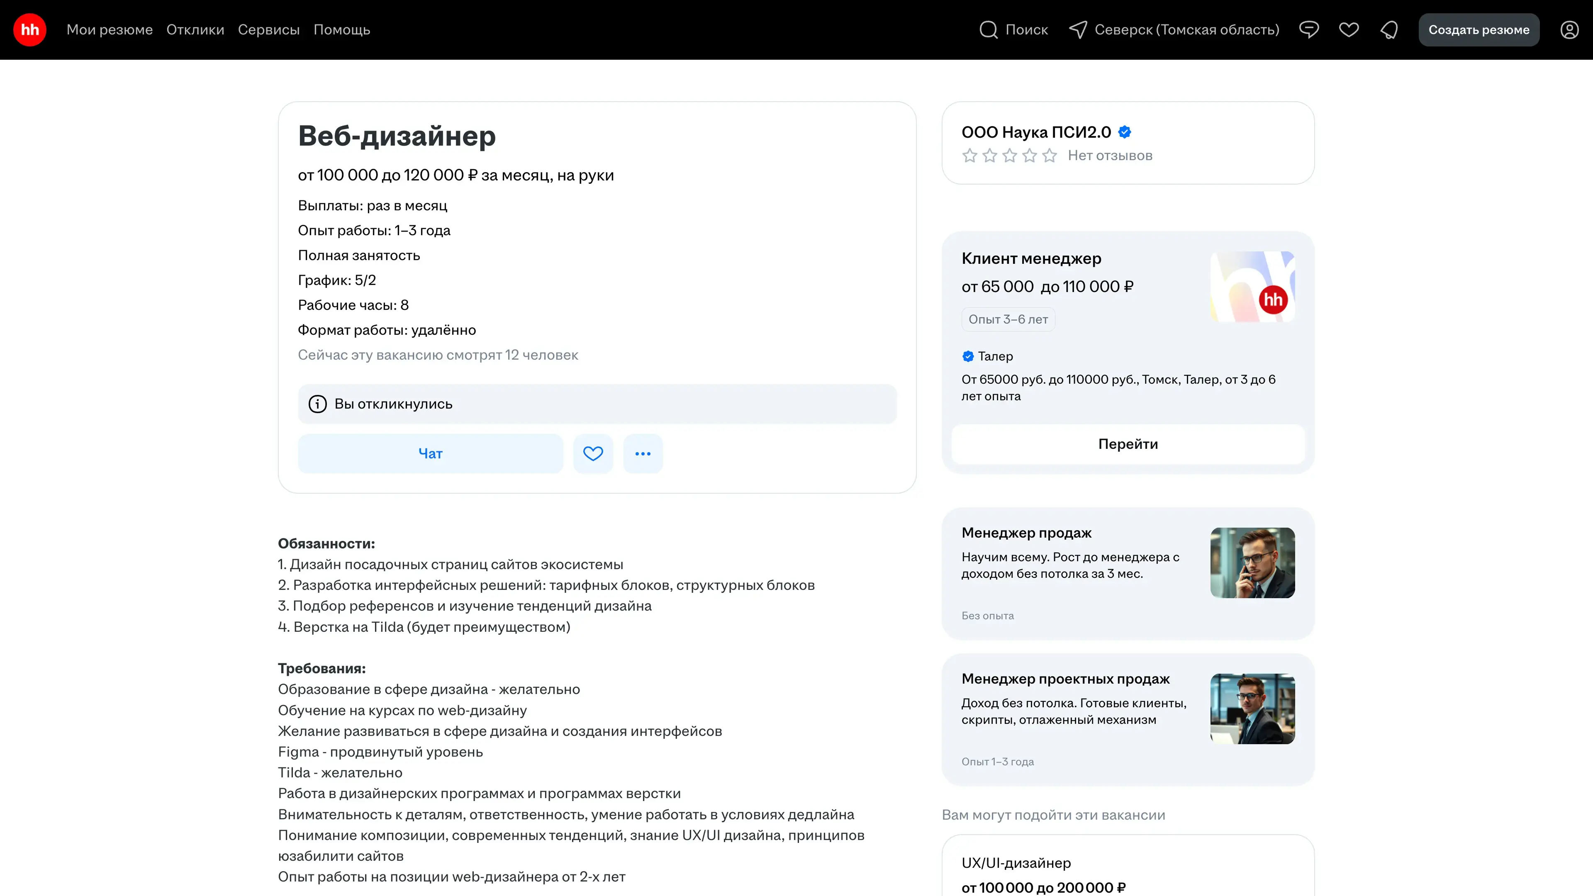Click Перейти in Клиент менеджер card

pos(1128,444)
